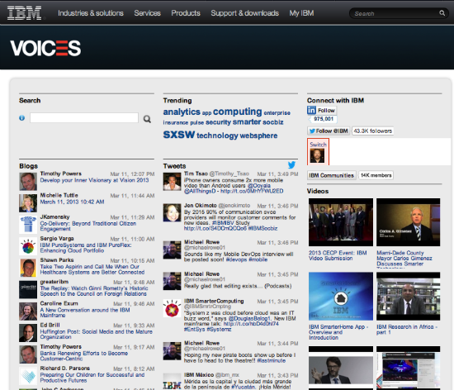Open the Services menu

coord(147,13)
